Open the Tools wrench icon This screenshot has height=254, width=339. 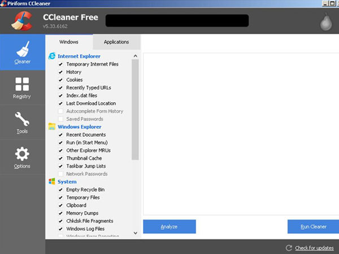pyautogui.click(x=22, y=119)
